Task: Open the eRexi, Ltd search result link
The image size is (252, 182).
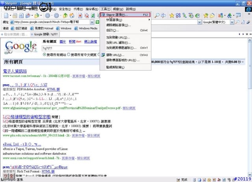Action: [x=22, y=144]
